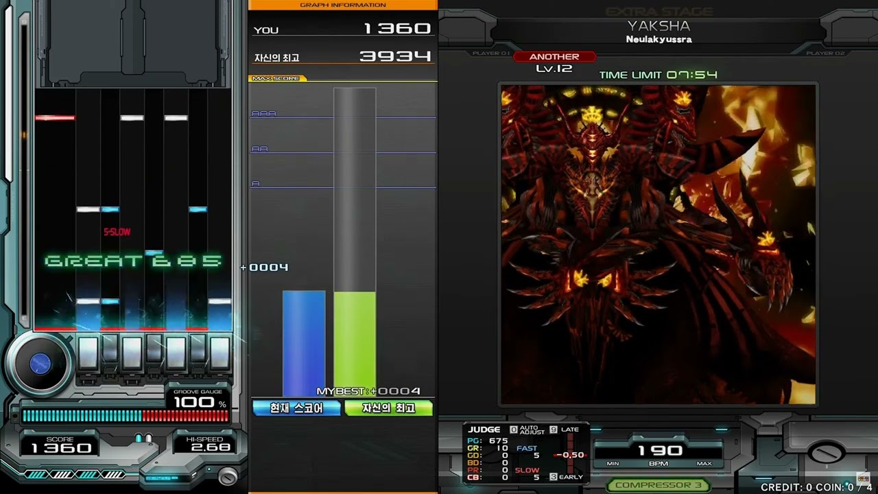Click the green personal best bar
The height and width of the screenshot is (494, 878).
(x=355, y=343)
